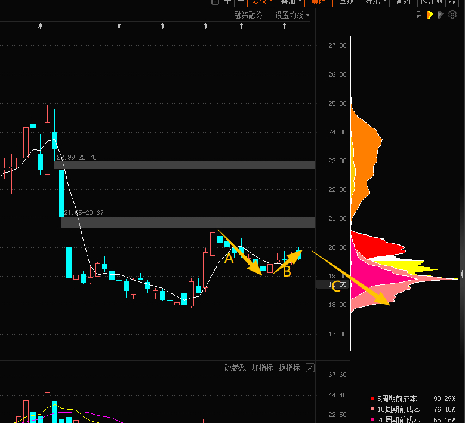Click the 20周期前成本 legend label
Viewport: 465px width, 423px height.
399,420
